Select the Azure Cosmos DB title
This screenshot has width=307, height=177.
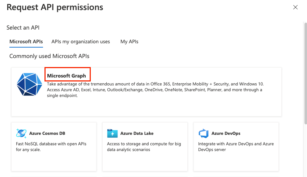pos(48,133)
